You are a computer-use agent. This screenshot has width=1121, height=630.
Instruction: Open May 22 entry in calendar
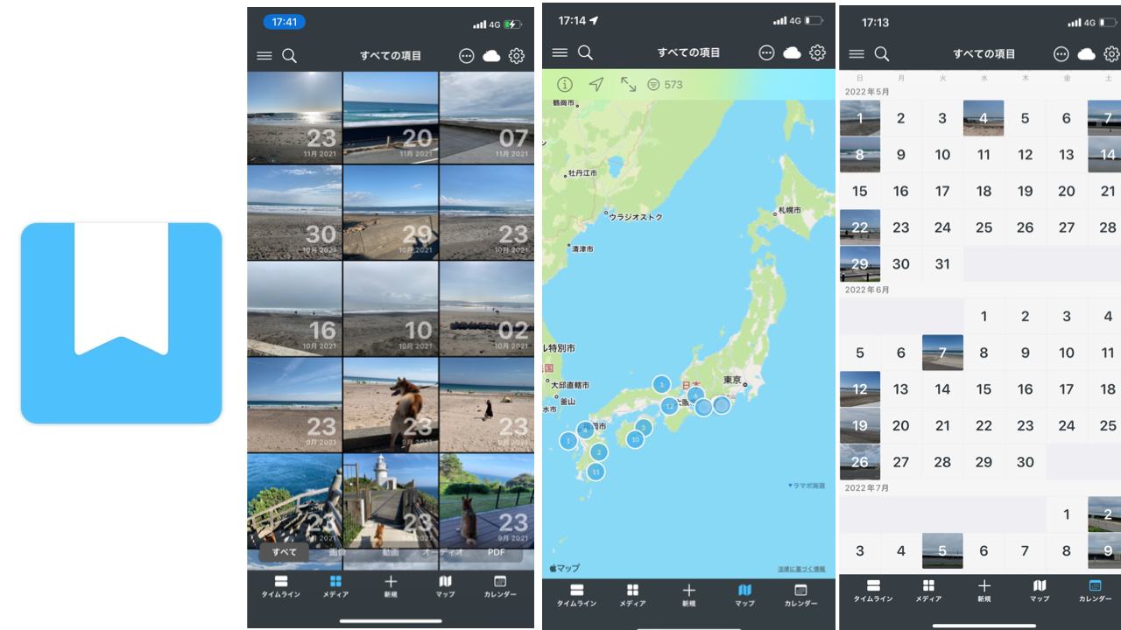(x=860, y=227)
